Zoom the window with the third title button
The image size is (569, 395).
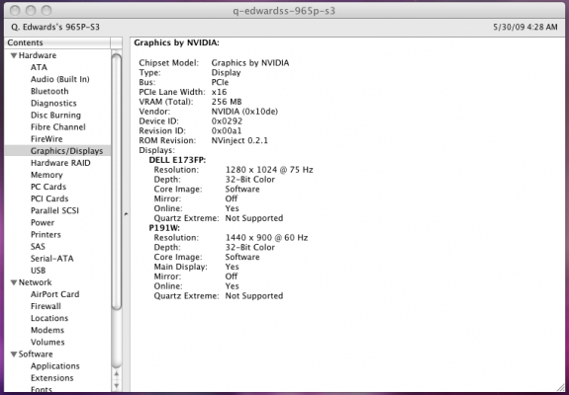[x=47, y=11]
